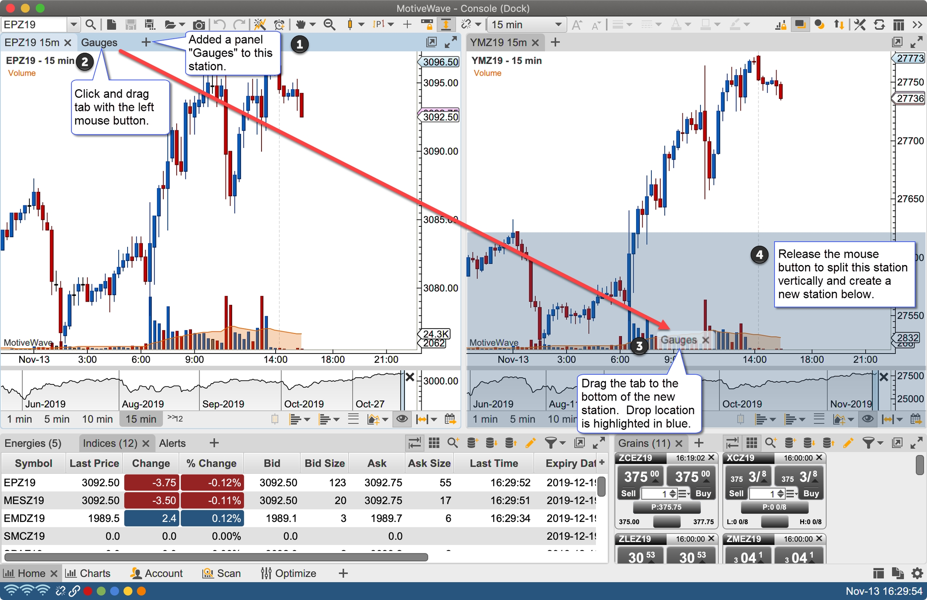Open the Charts page tab
This screenshot has height=600, width=927.
tap(88, 573)
